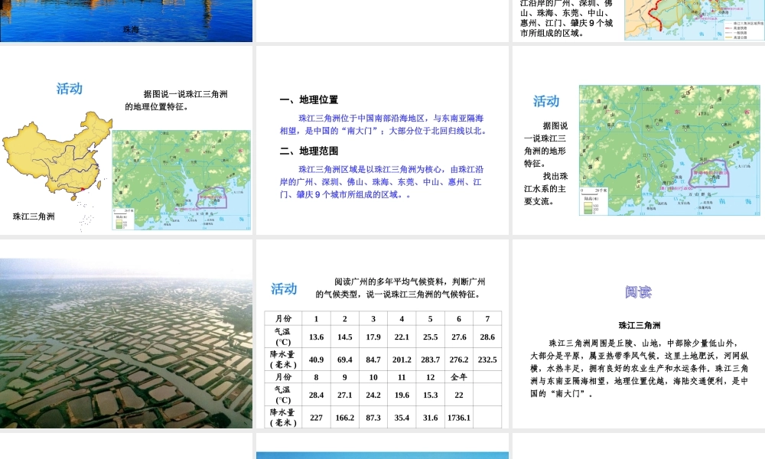
Task: Click the table cell '19.6'
Action: (402, 395)
